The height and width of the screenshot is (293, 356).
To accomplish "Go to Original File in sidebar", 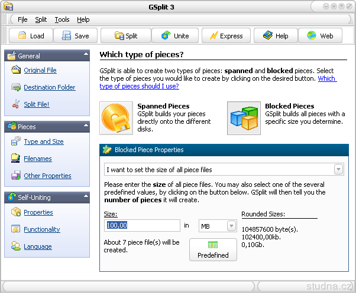I will pos(40,71).
